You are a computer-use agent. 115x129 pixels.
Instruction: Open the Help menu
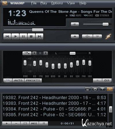click(x=83, y=3)
